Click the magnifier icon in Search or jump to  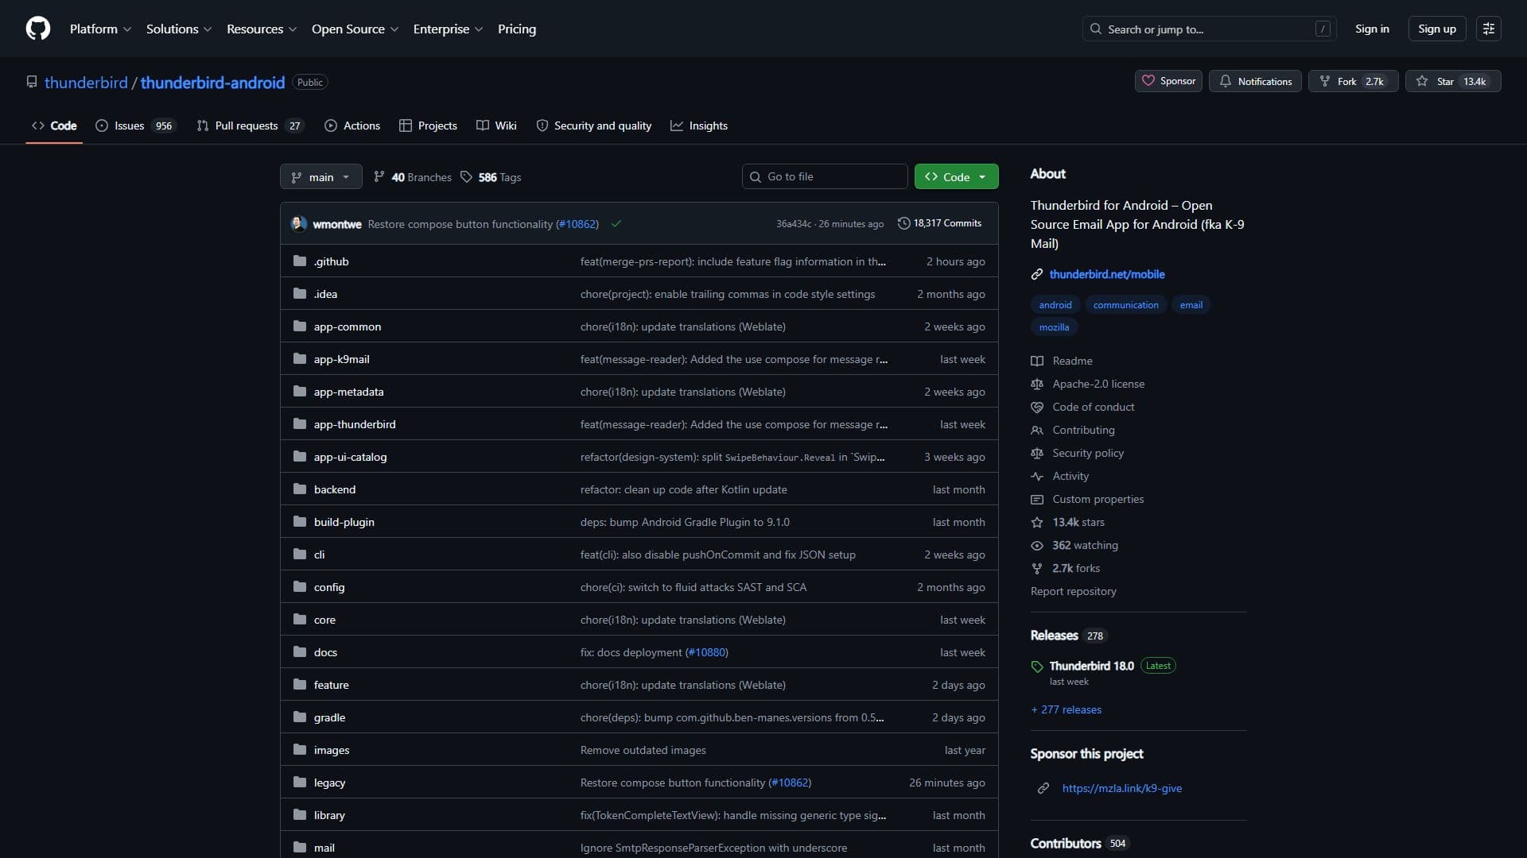coord(1096,29)
